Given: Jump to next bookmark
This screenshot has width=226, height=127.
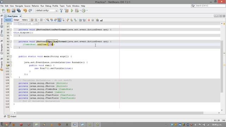Looking at the screenshot, I should coord(71,20).
